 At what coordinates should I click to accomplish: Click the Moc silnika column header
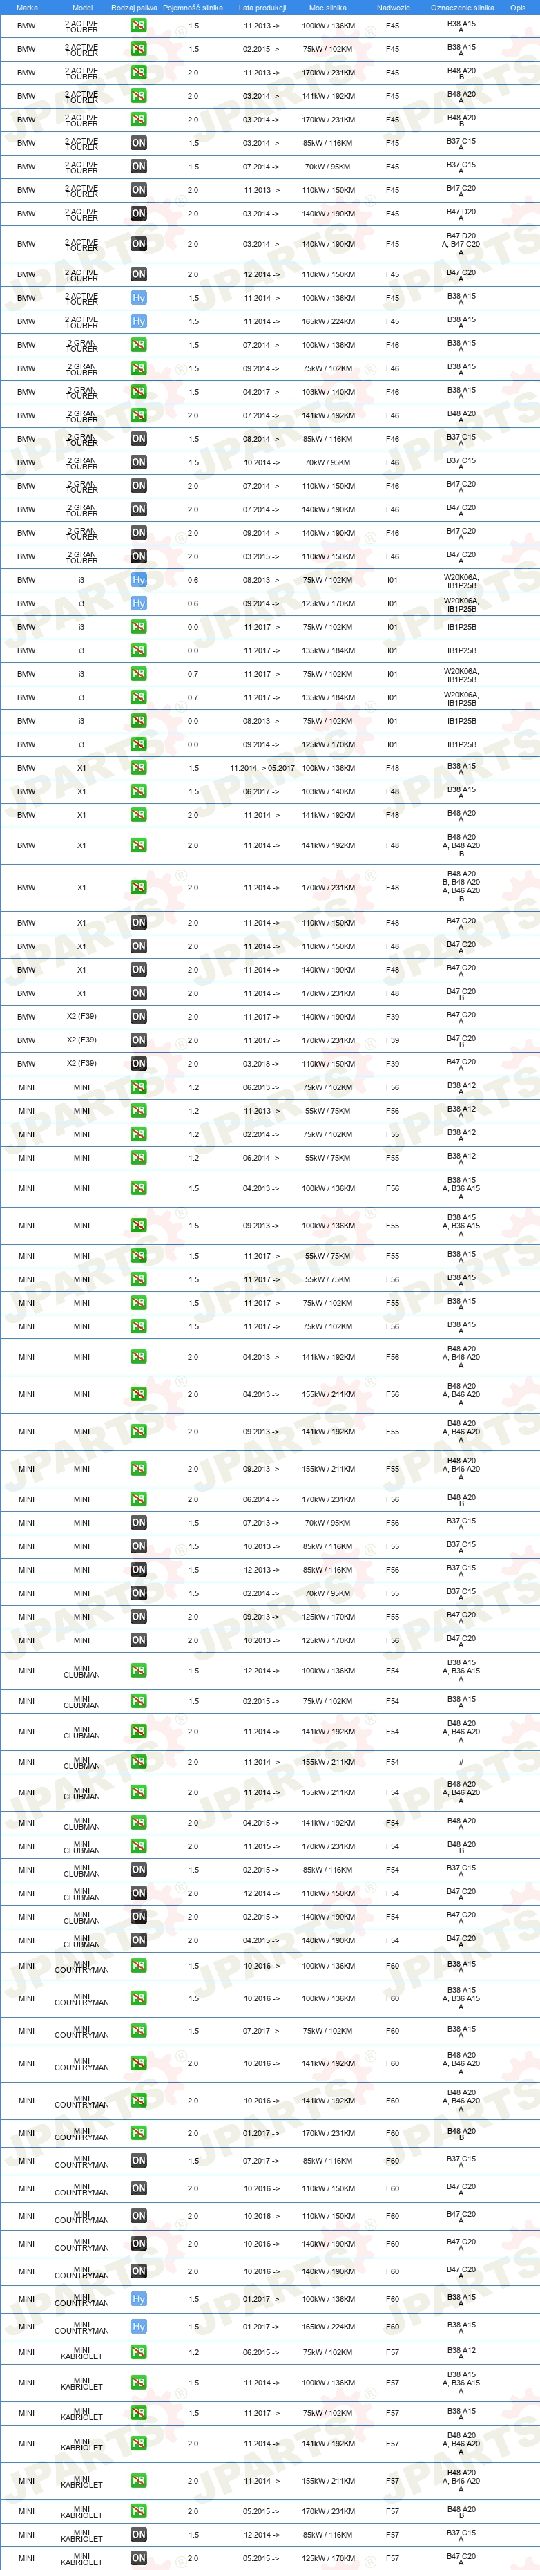(328, 7)
